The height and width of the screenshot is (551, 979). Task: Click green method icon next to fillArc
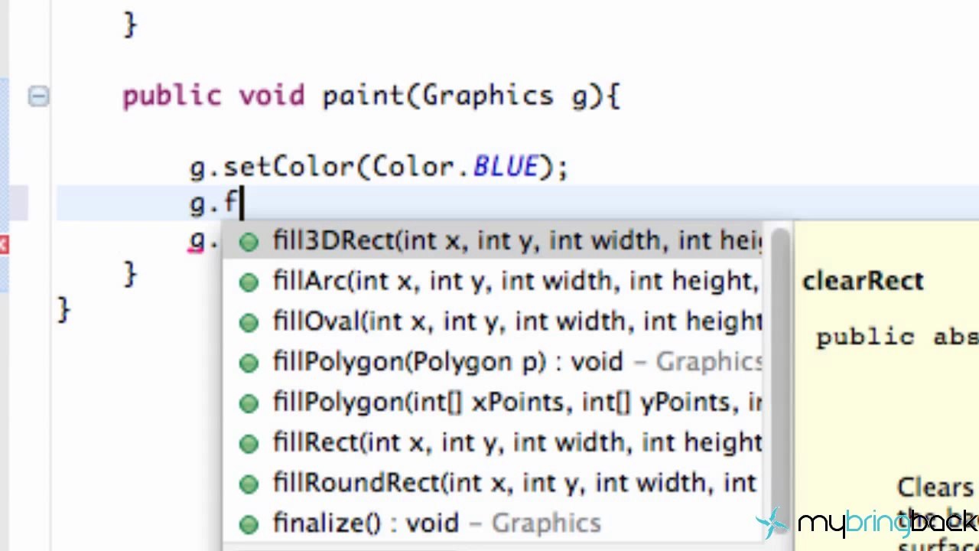(x=249, y=282)
